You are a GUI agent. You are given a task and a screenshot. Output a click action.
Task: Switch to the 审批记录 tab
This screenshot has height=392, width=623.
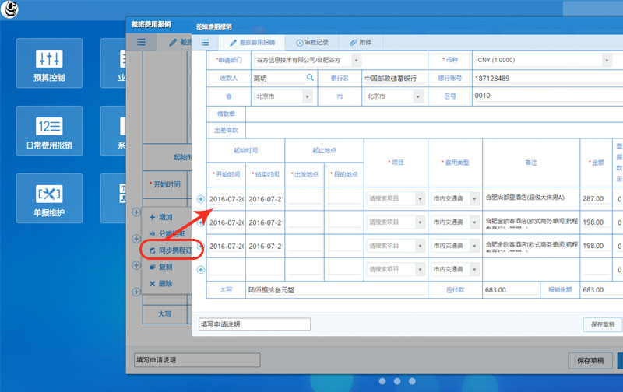pyautogui.click(x=312, y=43)
